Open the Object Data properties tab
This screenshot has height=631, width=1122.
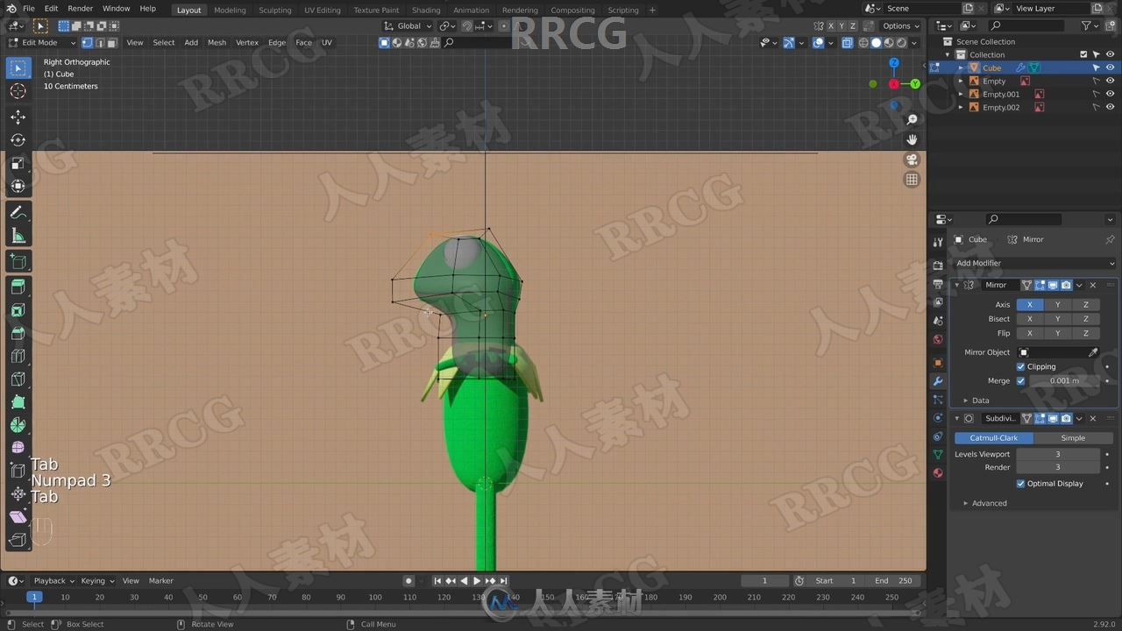938,455
